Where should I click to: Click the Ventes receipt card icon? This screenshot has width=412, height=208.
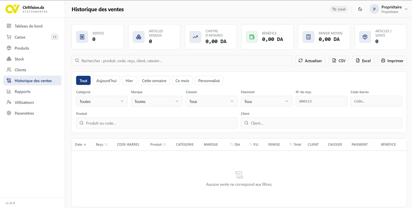(x=82, y=37)
